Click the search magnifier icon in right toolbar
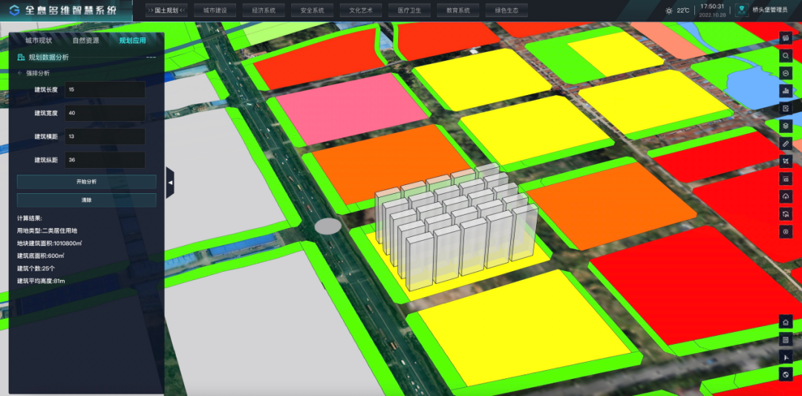 point(786,56)
